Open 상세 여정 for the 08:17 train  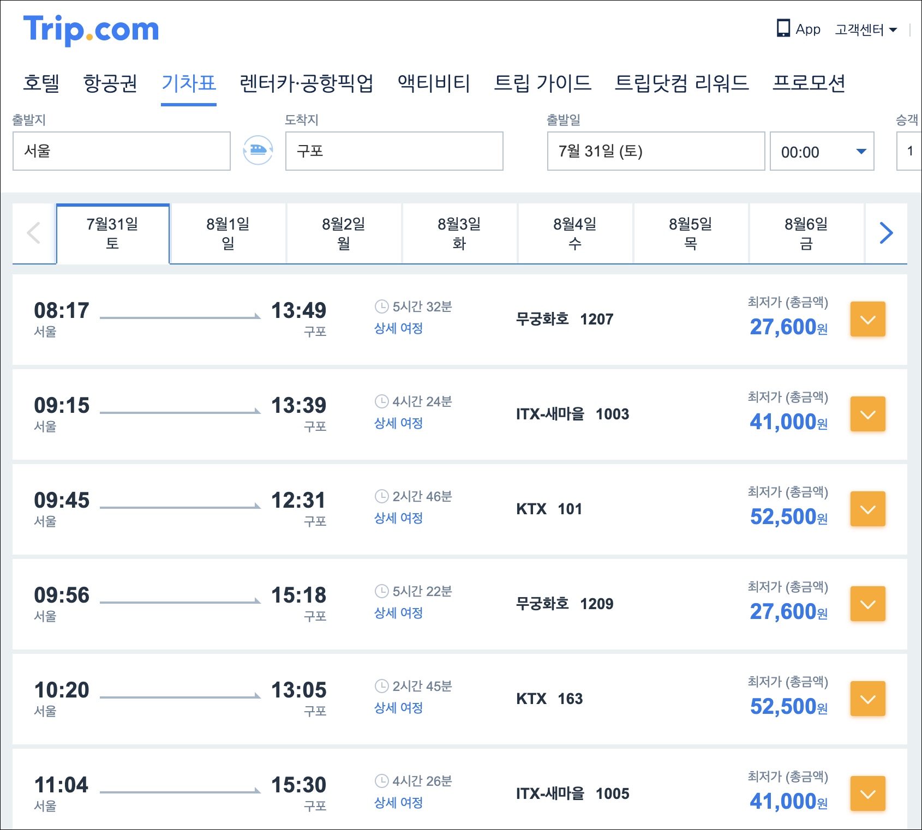tap(398, 328)
